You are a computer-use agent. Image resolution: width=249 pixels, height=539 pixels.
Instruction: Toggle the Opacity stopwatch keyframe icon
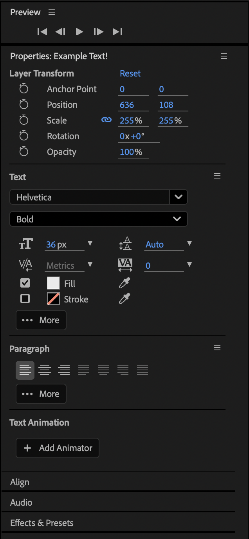click(x=24, y=152)
